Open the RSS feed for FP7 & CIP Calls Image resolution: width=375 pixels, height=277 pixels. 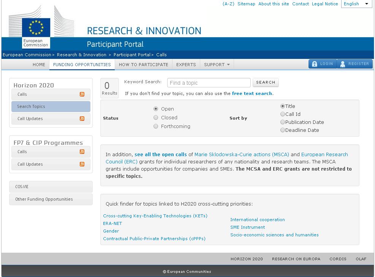coord(82,152)
